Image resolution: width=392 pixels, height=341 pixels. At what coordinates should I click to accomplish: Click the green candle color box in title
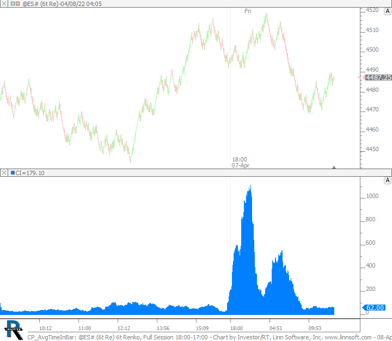13,3
